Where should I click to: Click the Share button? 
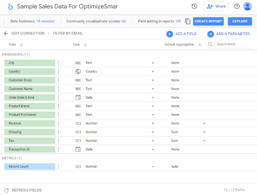tap(216, 6)
